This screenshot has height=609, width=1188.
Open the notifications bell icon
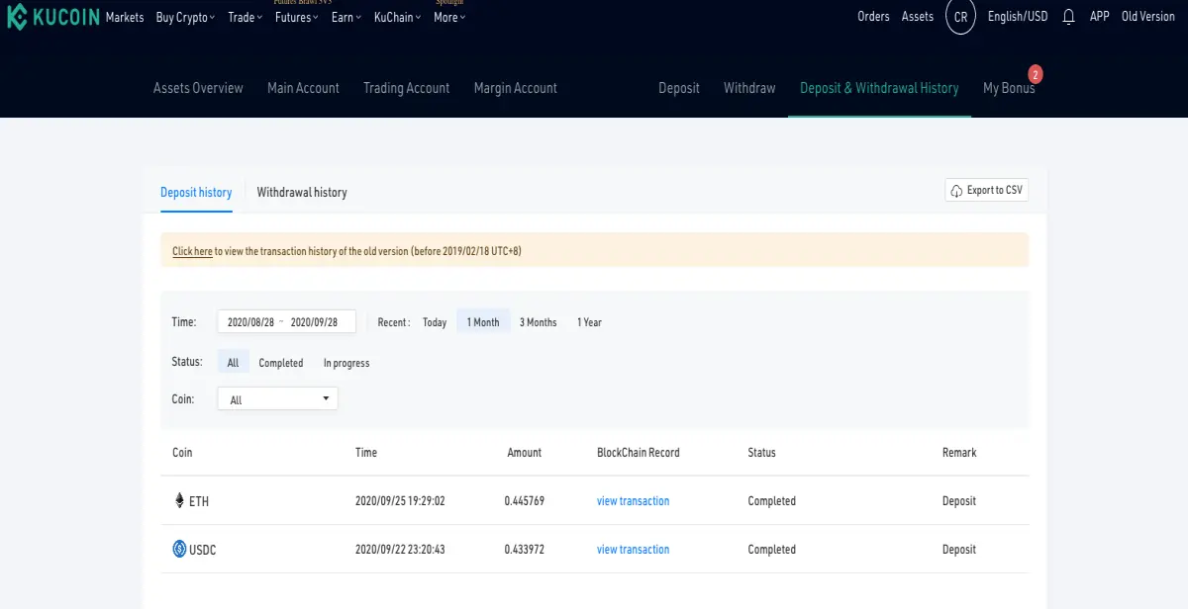click(x=1068, y=17)
